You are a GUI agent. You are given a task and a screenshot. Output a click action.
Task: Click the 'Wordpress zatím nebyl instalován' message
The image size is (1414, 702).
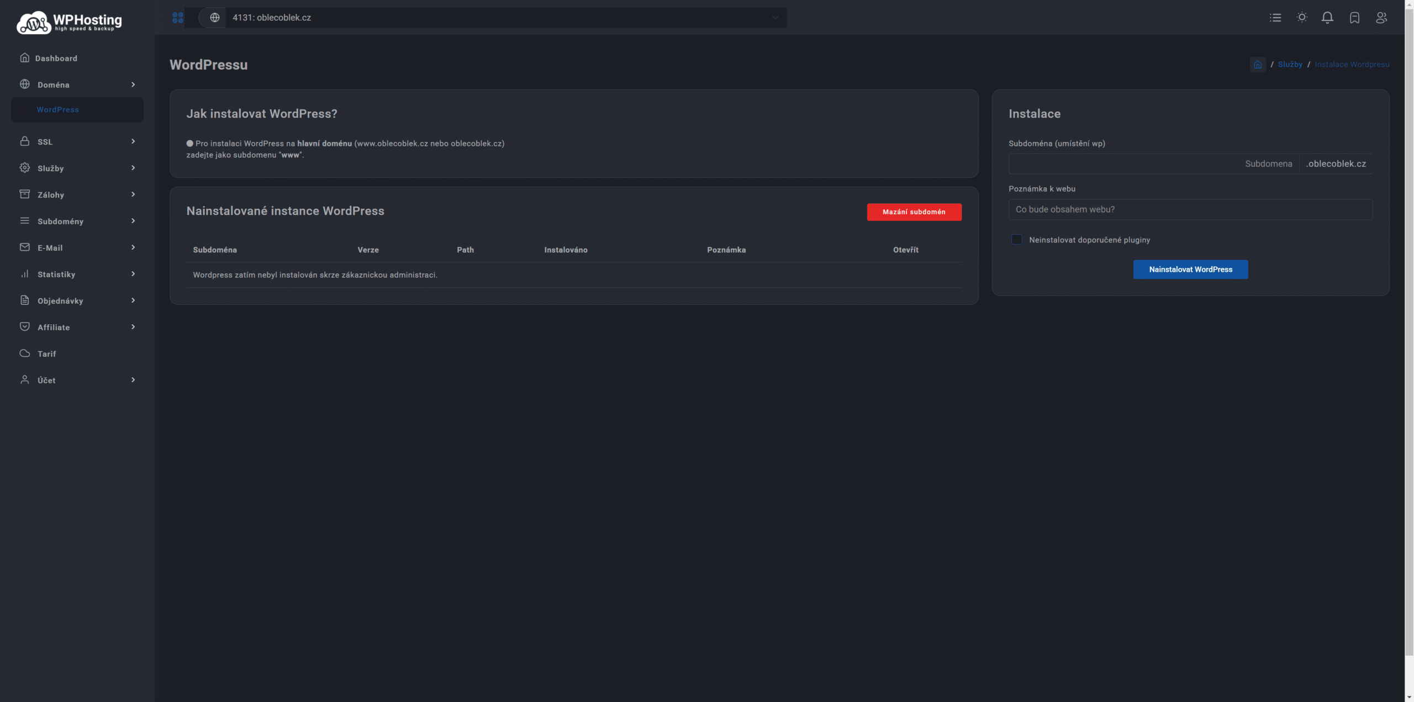(x=315, y=275)
